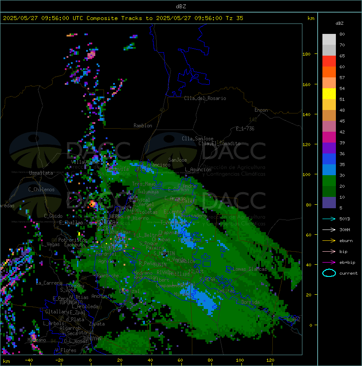Screen dimensions: 362x366
Task: Click the 'Uspallata' map label
Action: (x=41, y=173)
